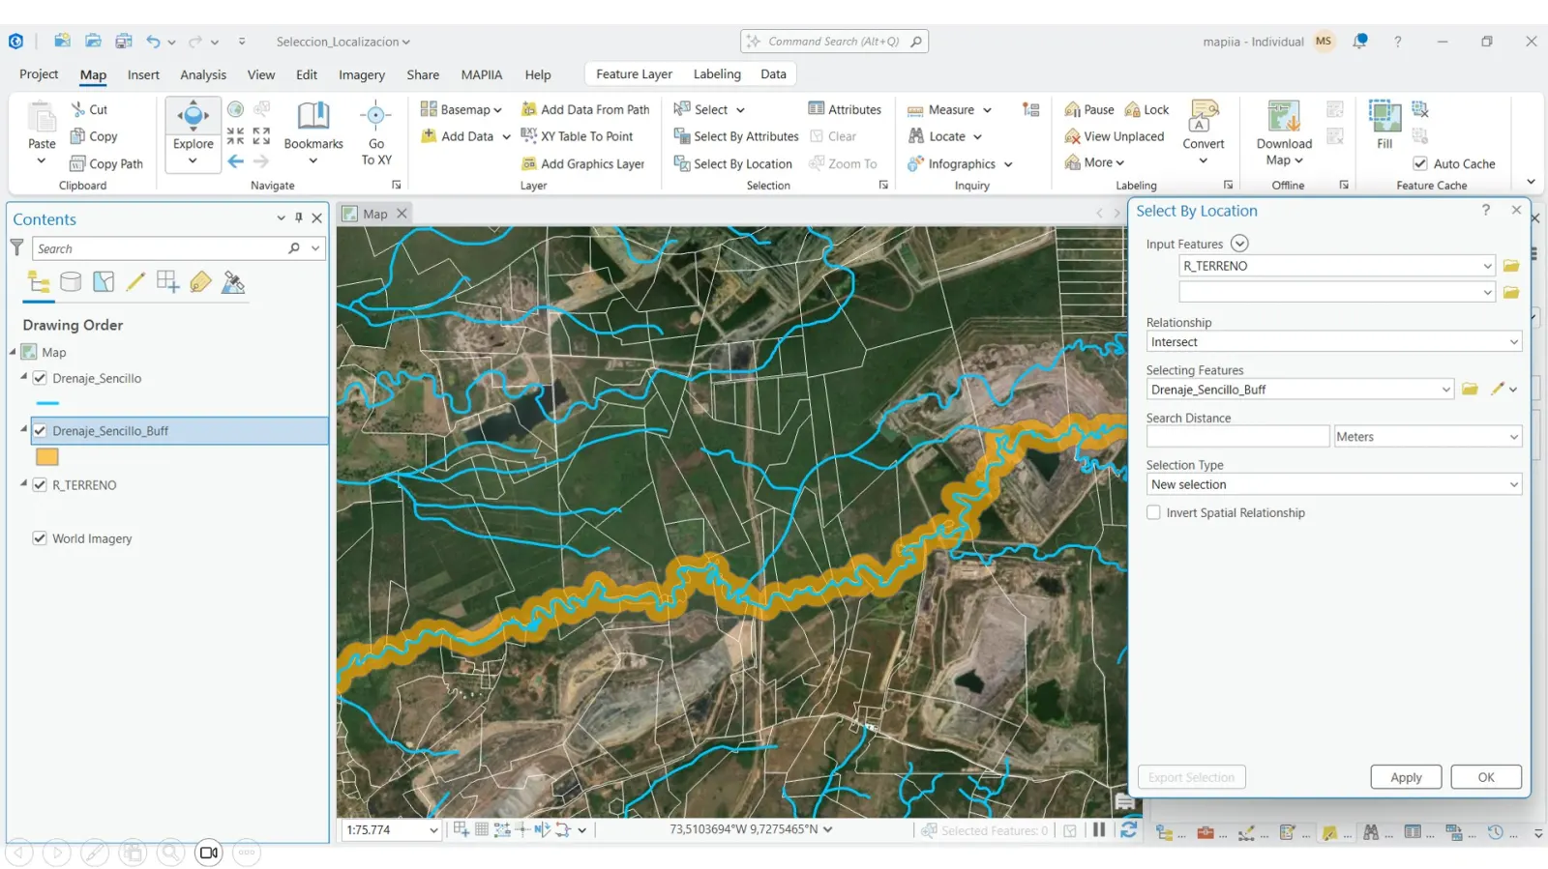Image resolution: width=1548 pixels, height=869 pixels.
Task: Click the Drenaje_Sencillo blue line symbol
Action: [47, 403]
